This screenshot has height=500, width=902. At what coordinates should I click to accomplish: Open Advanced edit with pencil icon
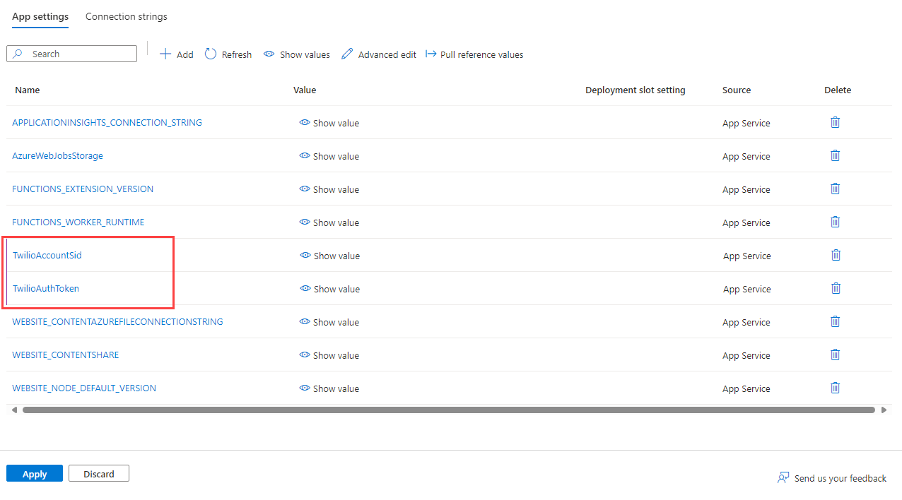(379, 54)
